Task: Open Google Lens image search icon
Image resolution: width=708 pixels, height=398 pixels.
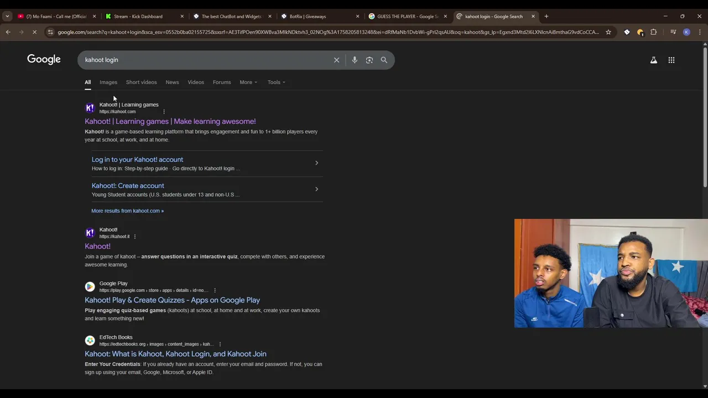Action: 369,60
